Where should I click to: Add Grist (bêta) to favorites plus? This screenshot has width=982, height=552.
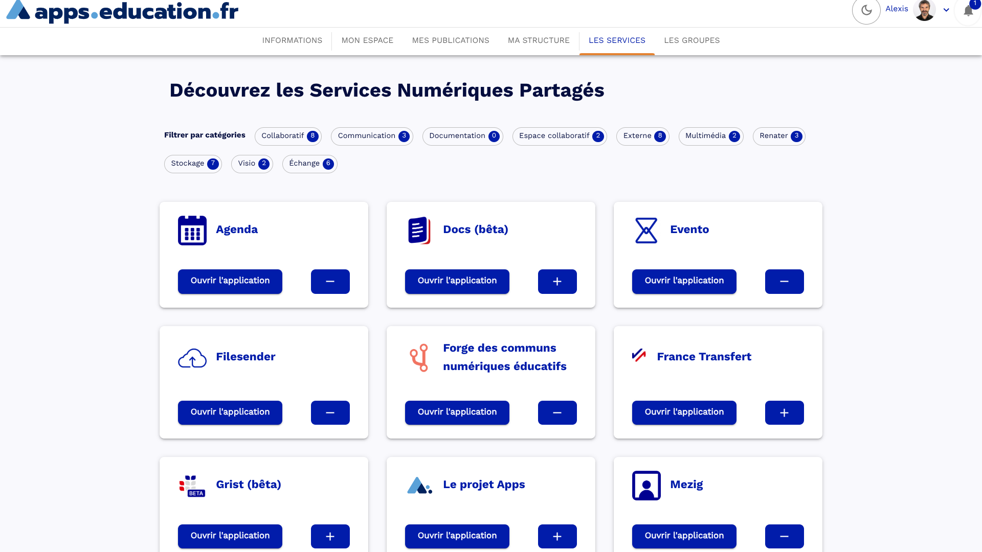pos(330,537)
